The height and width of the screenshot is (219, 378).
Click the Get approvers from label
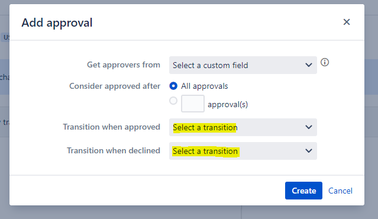(124, 65)
